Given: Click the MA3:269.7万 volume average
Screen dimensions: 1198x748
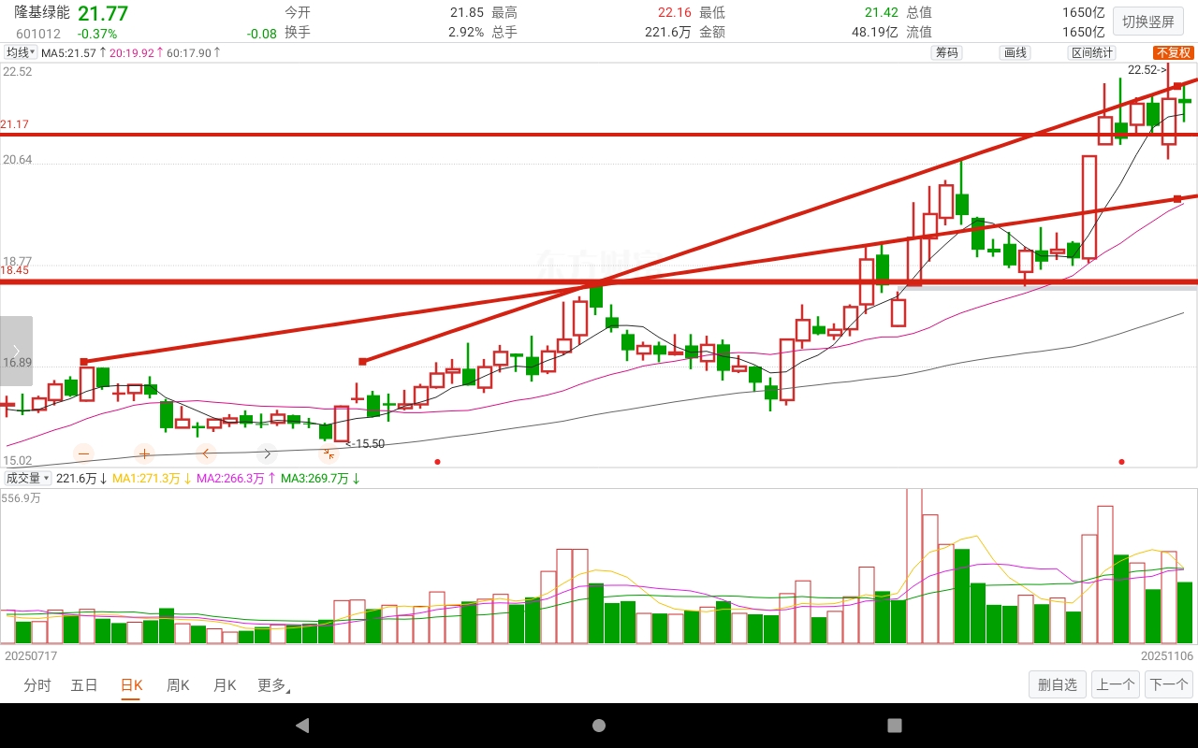Looking at the screenshot, I should (x=314, y=478).
